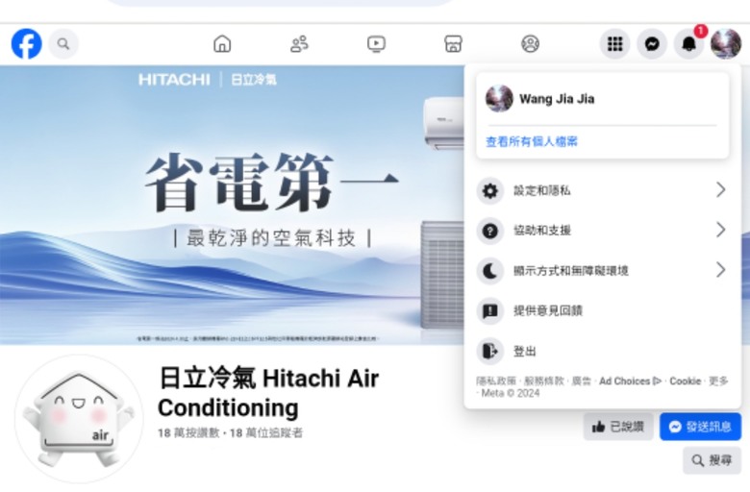Open the Hitachi page profile picture mascot
The image size is (750, 492).
[x=79, y=419]
